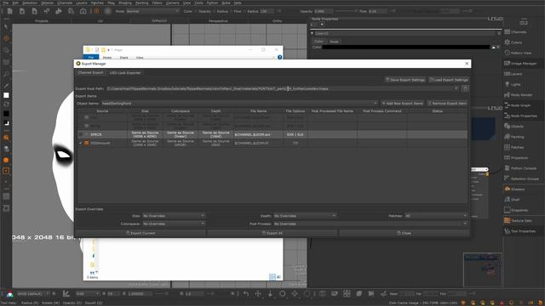Click the Export Current button
This screenshot has height=306, width=545.
(x=141, y=233)
